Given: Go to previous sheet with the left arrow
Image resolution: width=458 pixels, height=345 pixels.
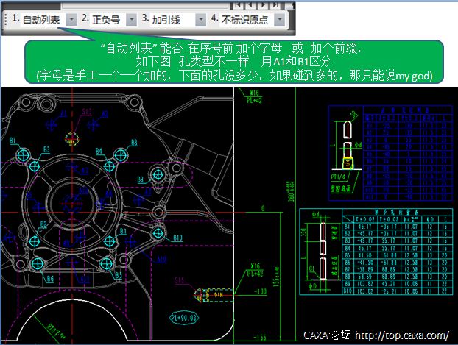Looking at the screenshot, I should click(250, 5).
